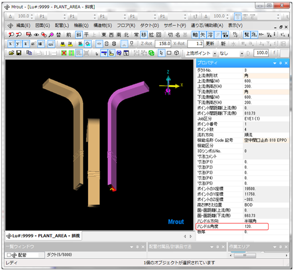Click the X axis lock icon
The width and height of the screenshot is (293, 270).
pyautogui.click(x=11, y=43)
